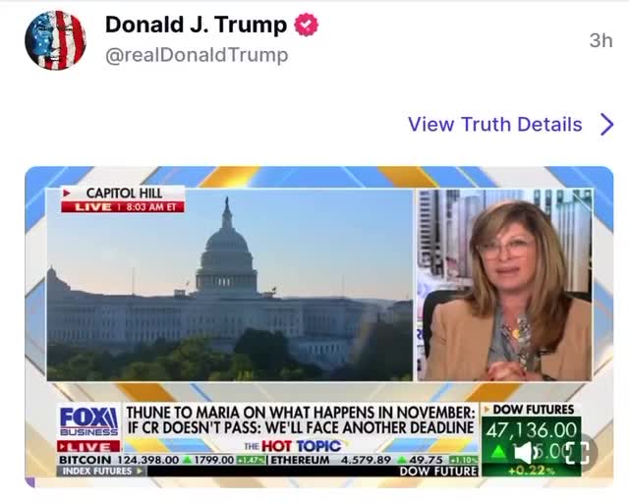629x503 pixels.
Task: Click the red LIVE badge under Fox logo
Action: pos(88,446)
